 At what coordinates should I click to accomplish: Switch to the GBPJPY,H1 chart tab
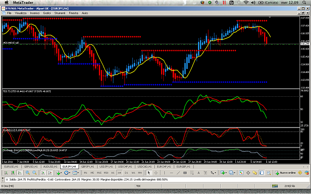click(x=88, y=167)
